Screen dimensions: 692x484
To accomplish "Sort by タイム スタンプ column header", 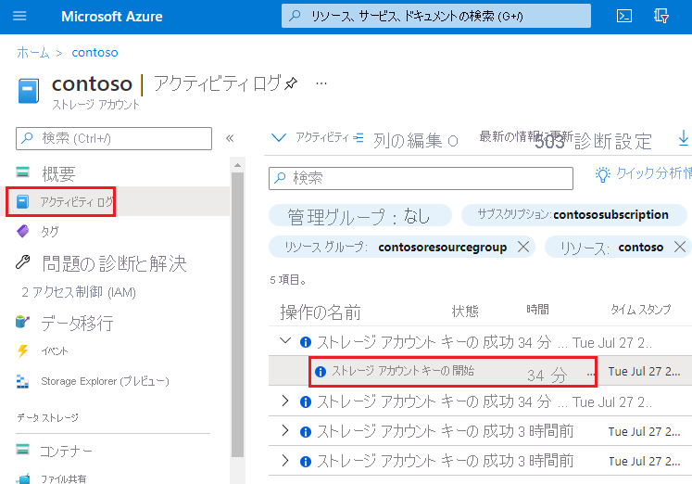I will [x=640, y=310].
